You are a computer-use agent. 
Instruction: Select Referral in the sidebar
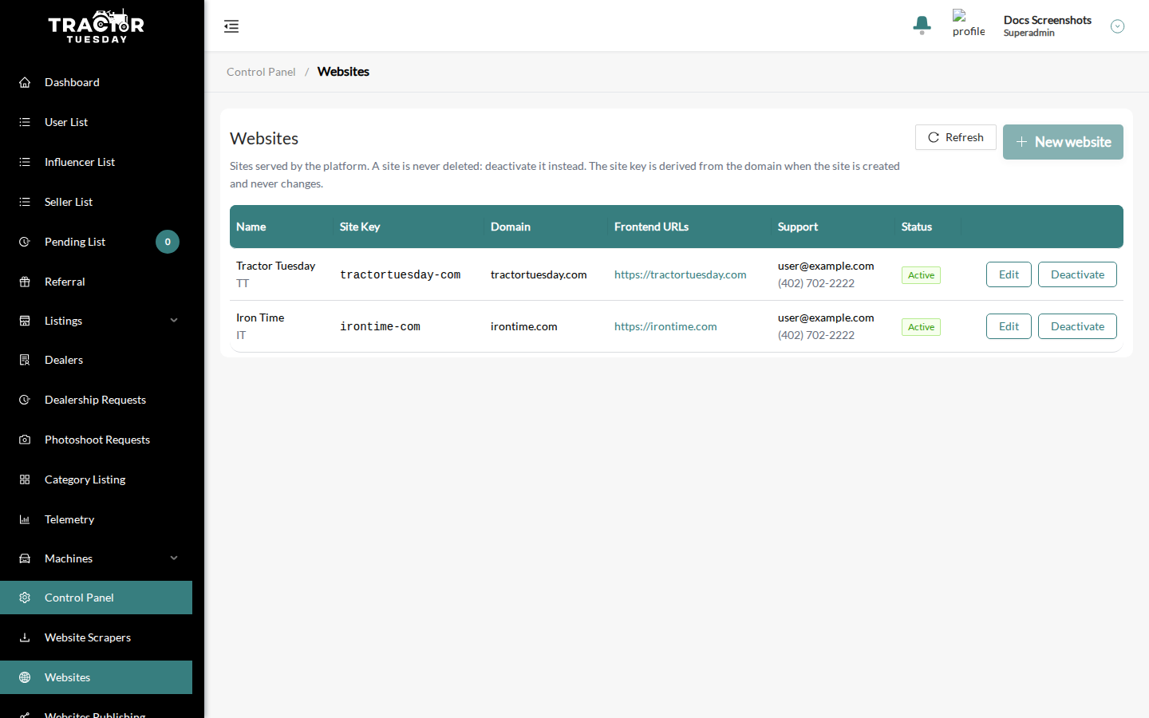(x=96, y=282)
